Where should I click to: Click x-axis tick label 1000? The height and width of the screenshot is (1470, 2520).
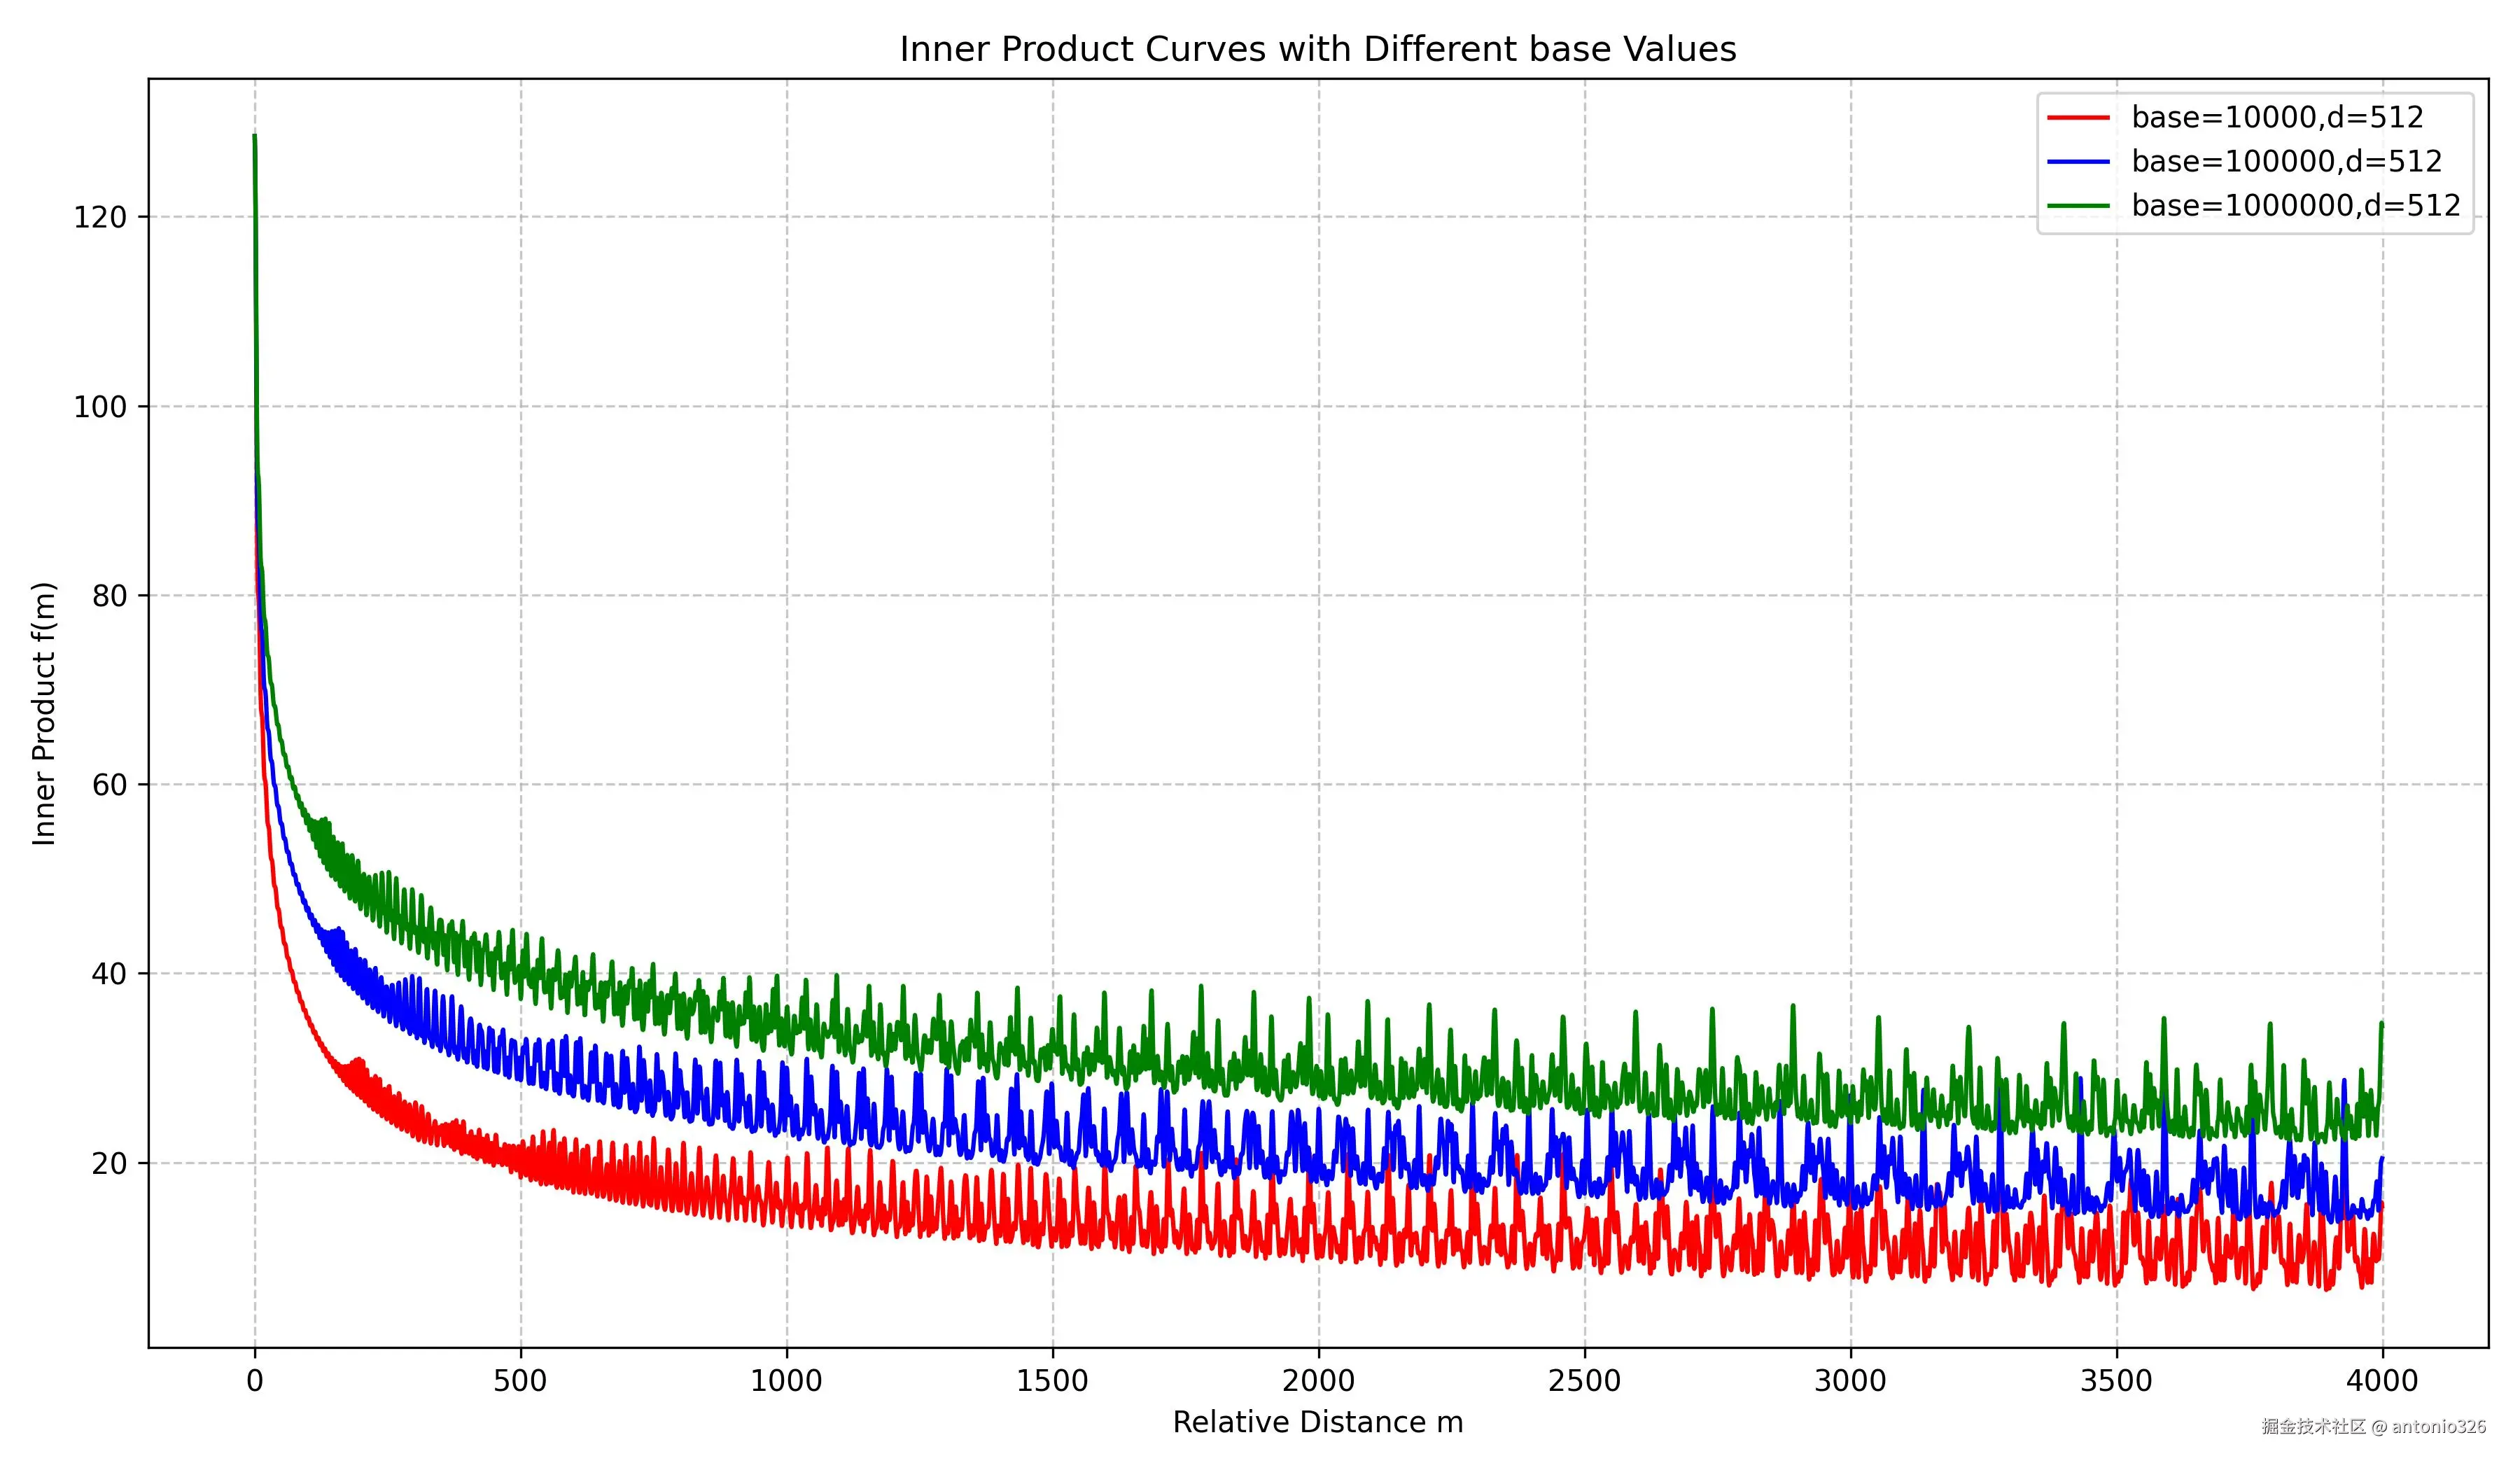coord(786,1381)
